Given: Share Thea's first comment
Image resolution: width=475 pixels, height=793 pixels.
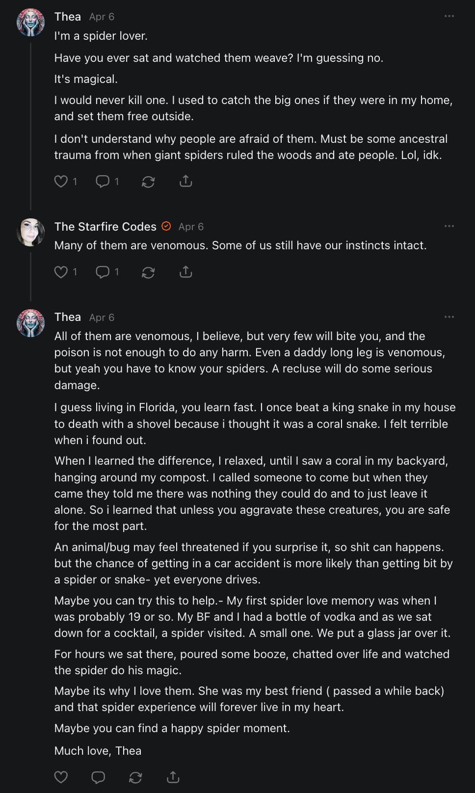Looking at the screenshot, I should pyautogui.click(x=185, y=182).
